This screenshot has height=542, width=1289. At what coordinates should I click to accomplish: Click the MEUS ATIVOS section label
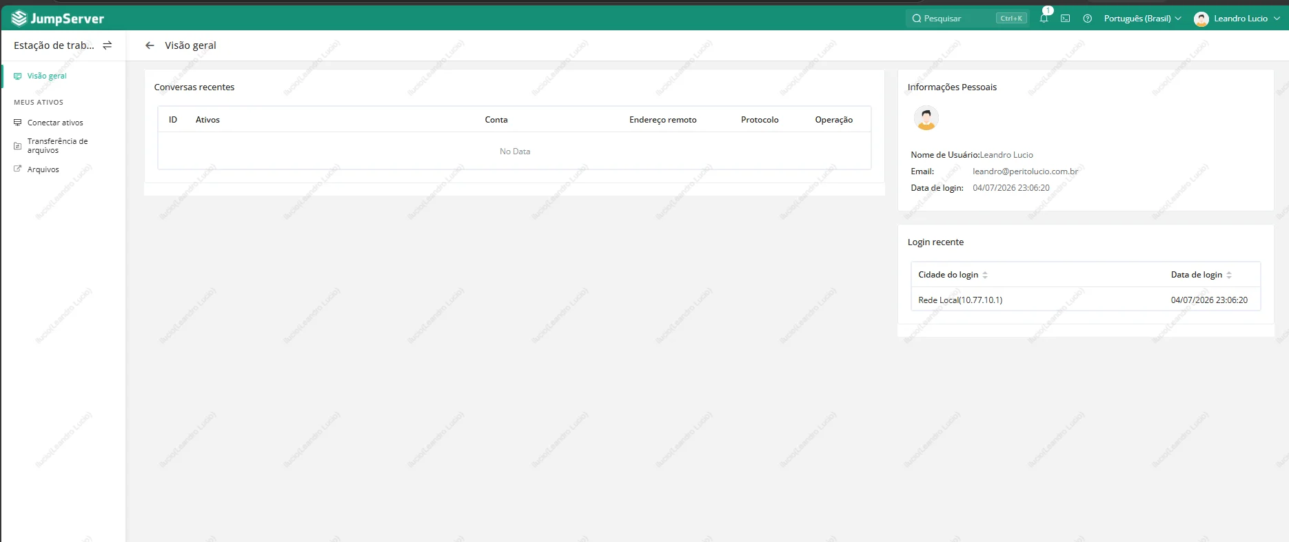[x=39, y=102]
